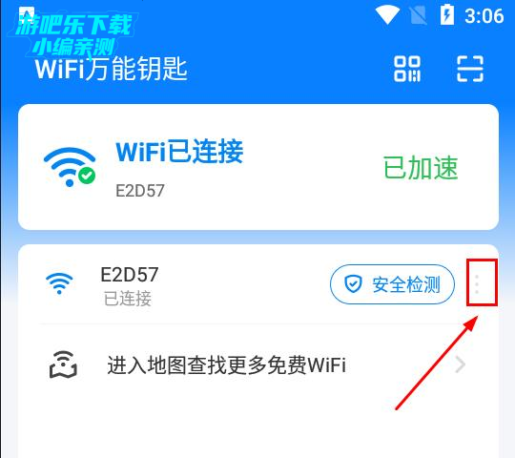Tap the no-SIM status icon
Image resolution: width=515 pixels, height=458 pixels.
coord(418,15)
